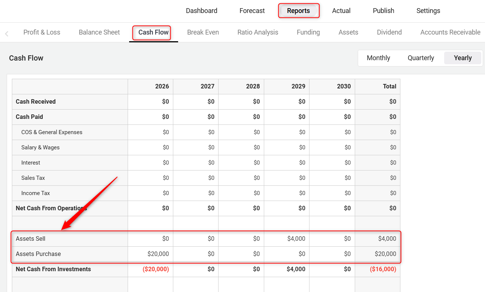Select the Yearly view option
485x292 pixels.
point(463,58)
